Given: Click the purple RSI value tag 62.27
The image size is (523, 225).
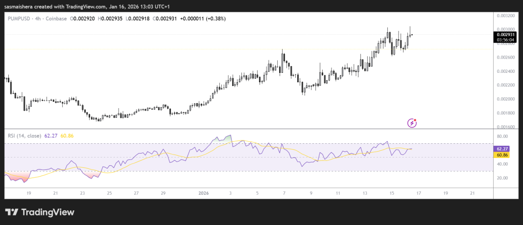Looking at the screenshot, I should click(x=502, y=149).
